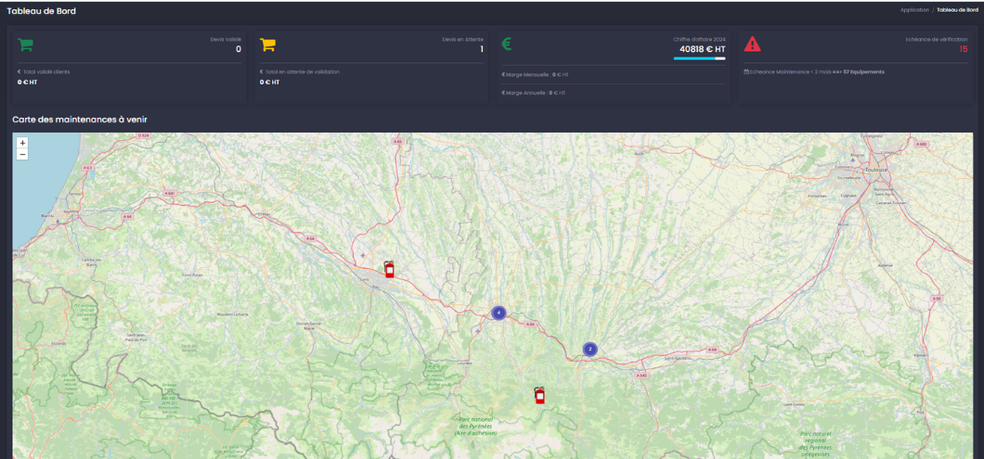Open the map cluster showing 4

click(498, 313)
